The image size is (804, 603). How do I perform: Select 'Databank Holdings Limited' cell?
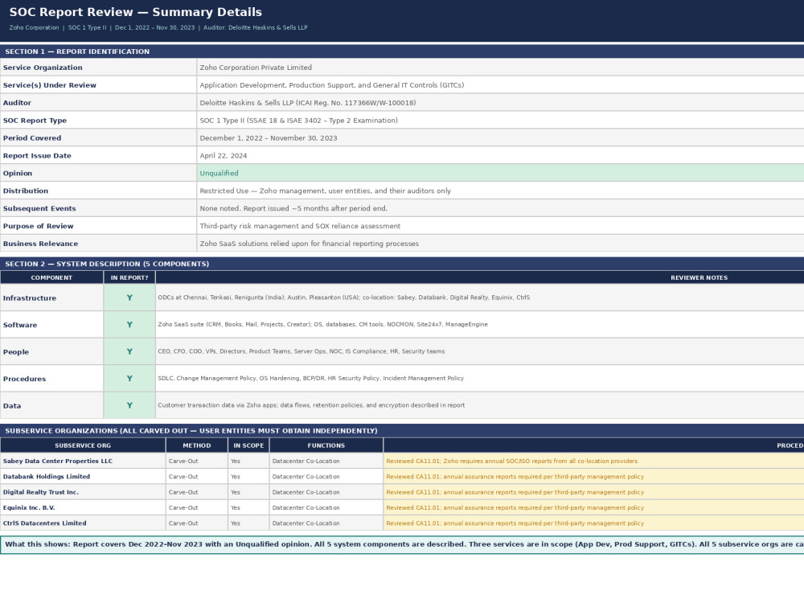click(83, 476)
